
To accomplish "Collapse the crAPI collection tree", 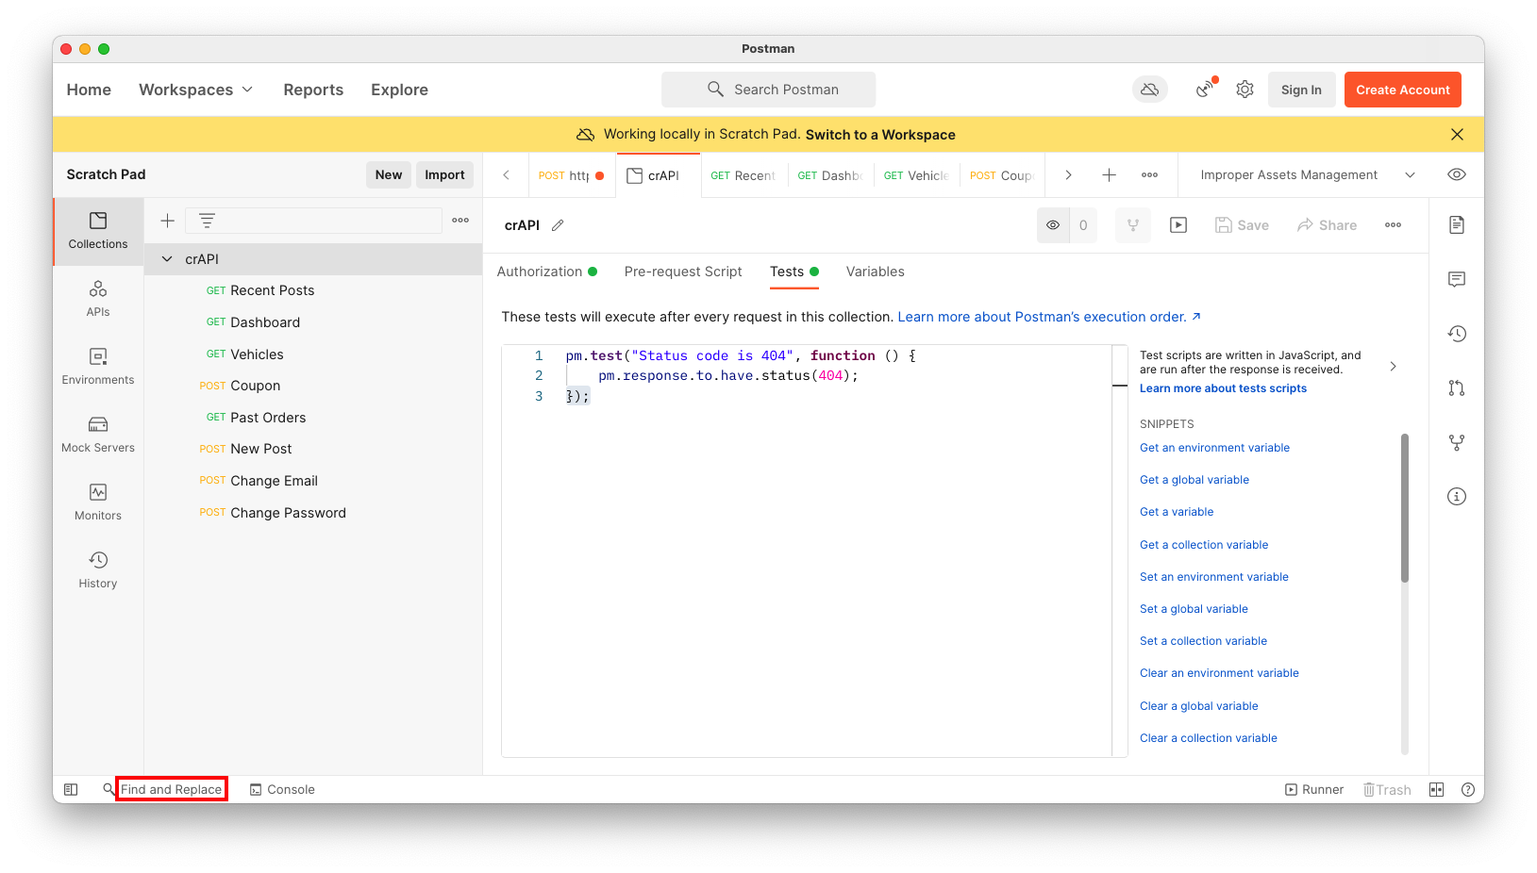I will click(x=167, y=259).
